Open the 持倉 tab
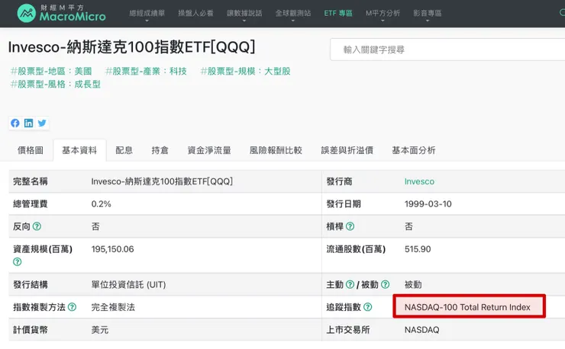The image size is (565, 349). coord(160,150)
